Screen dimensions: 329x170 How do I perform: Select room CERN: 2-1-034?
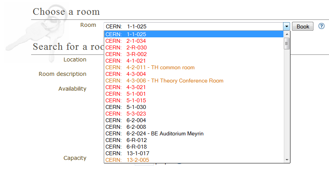(194, 41)
